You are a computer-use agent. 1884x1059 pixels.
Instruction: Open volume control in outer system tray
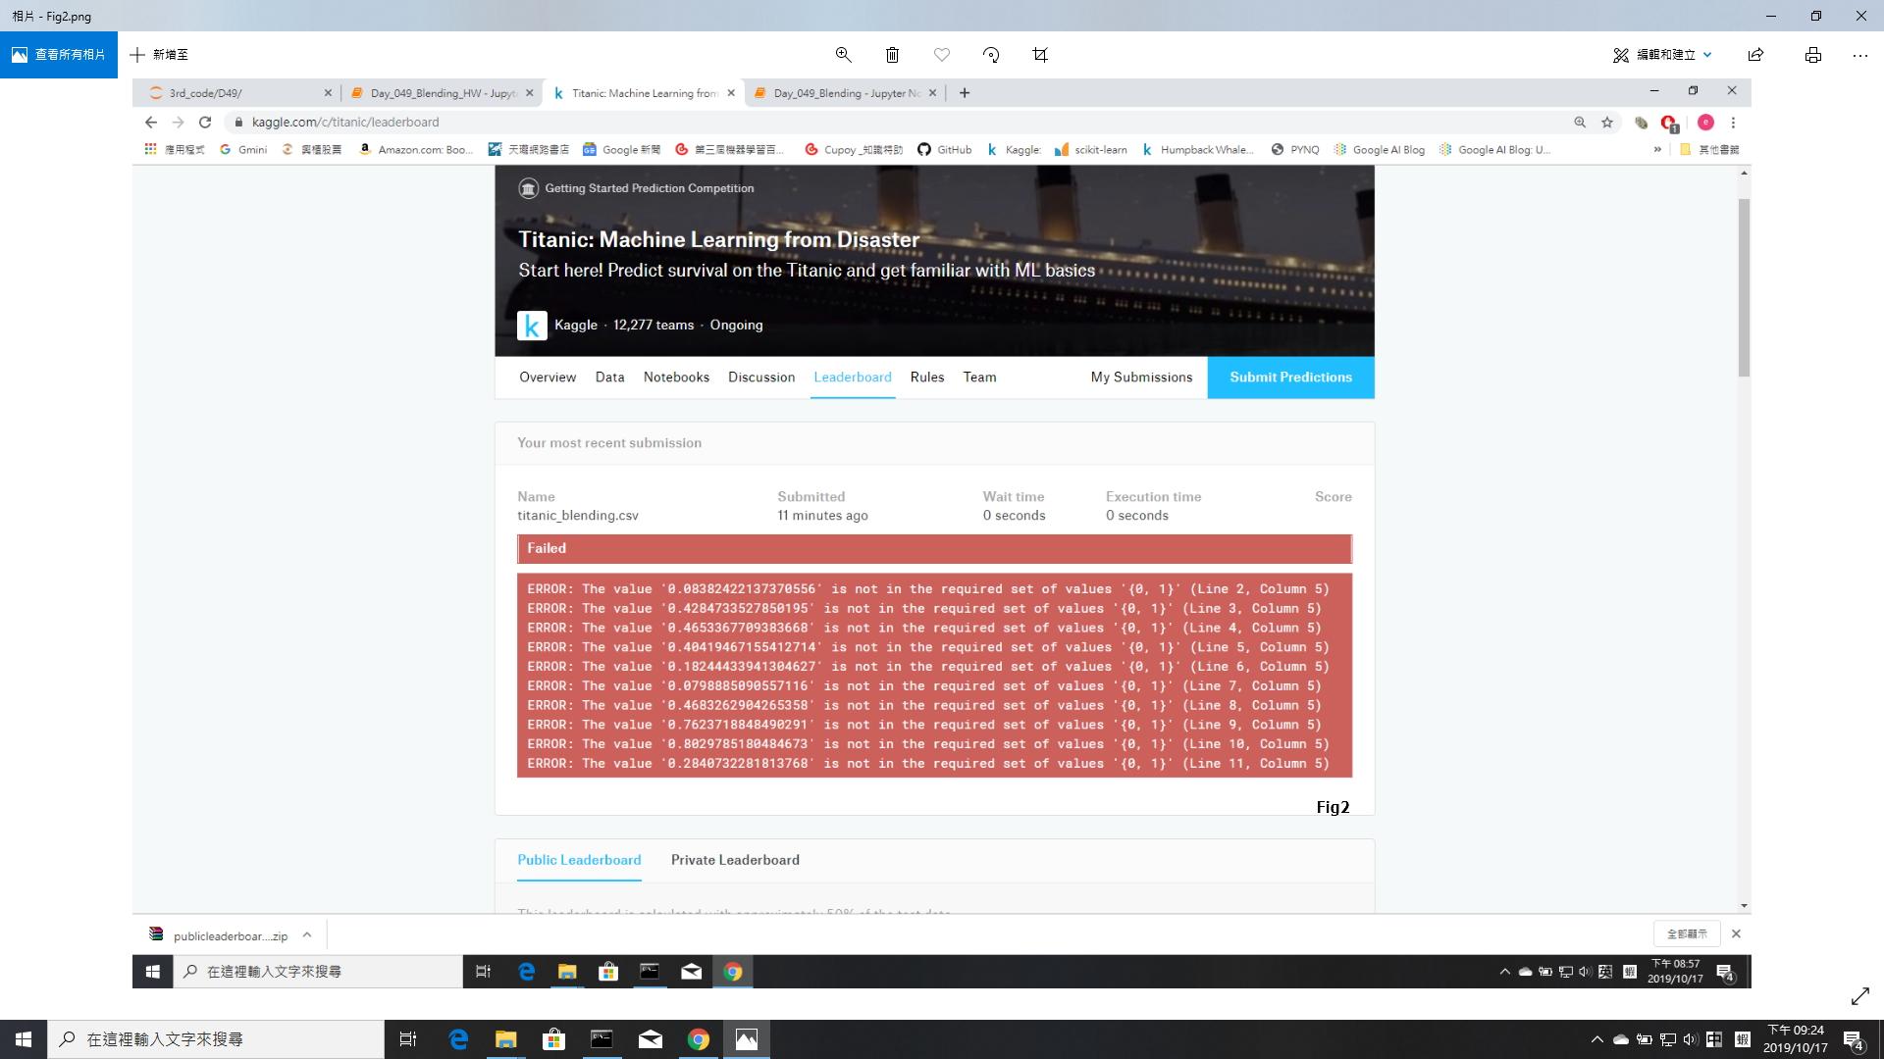pyautogui.click(x=1690, y=1039)
